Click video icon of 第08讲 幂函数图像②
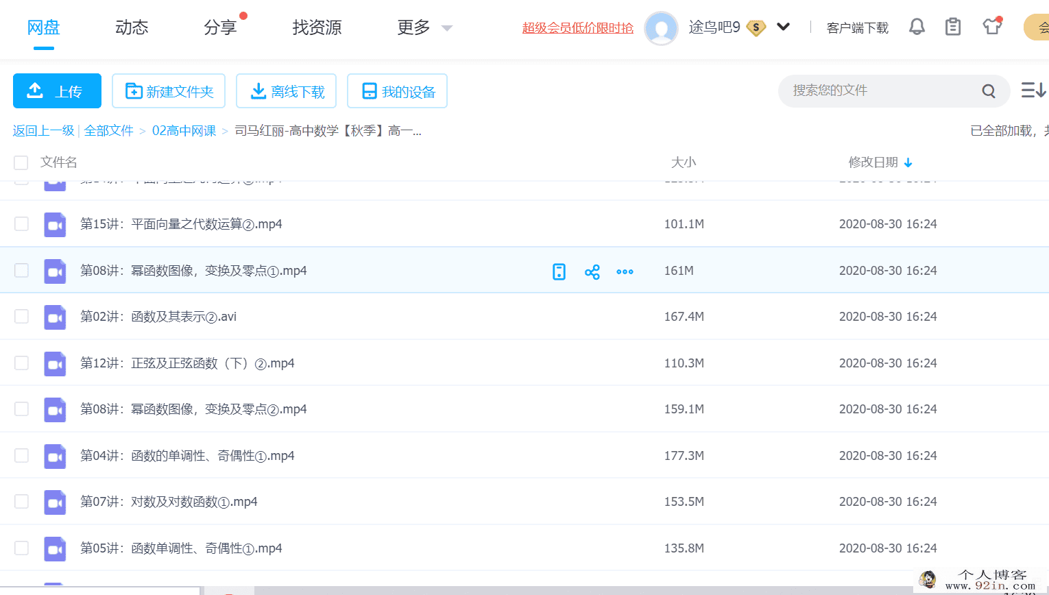This screenshot has height=595, width=1049. [x=55, y=410]
